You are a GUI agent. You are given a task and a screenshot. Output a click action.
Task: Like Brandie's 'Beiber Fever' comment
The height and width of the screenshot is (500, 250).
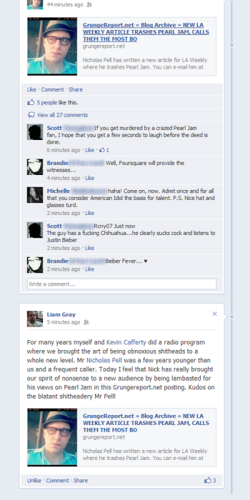(89, 269)
